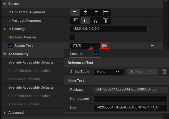Reset Button Text to default value
This screenshot has height=119, width=169.
point(153,46)
